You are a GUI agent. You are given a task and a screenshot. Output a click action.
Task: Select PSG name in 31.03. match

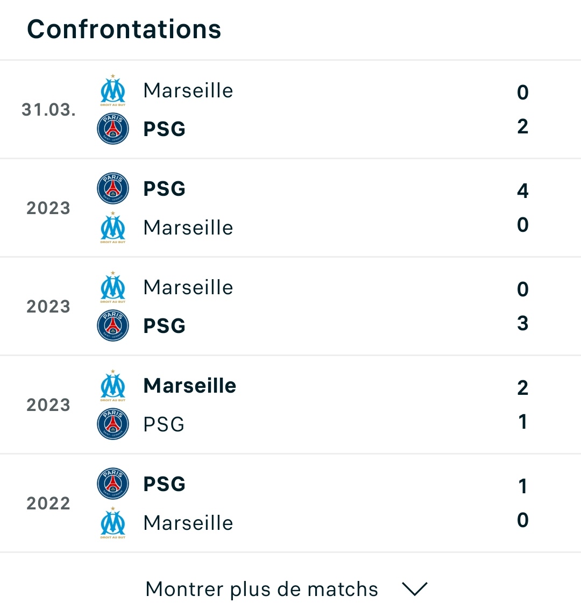coord(164,129)
